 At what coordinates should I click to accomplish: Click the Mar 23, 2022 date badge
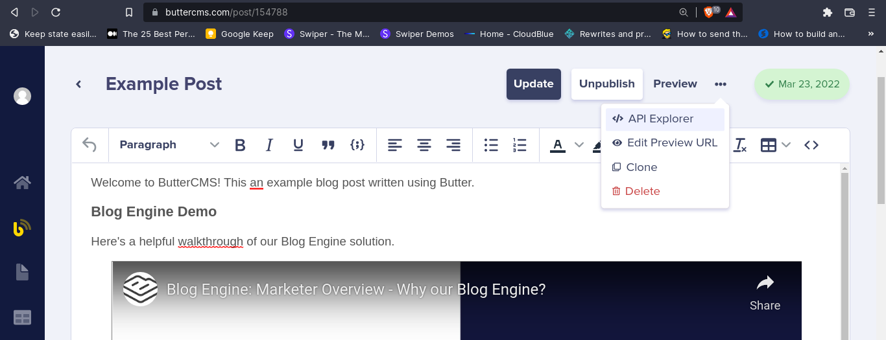click(802, 84)
